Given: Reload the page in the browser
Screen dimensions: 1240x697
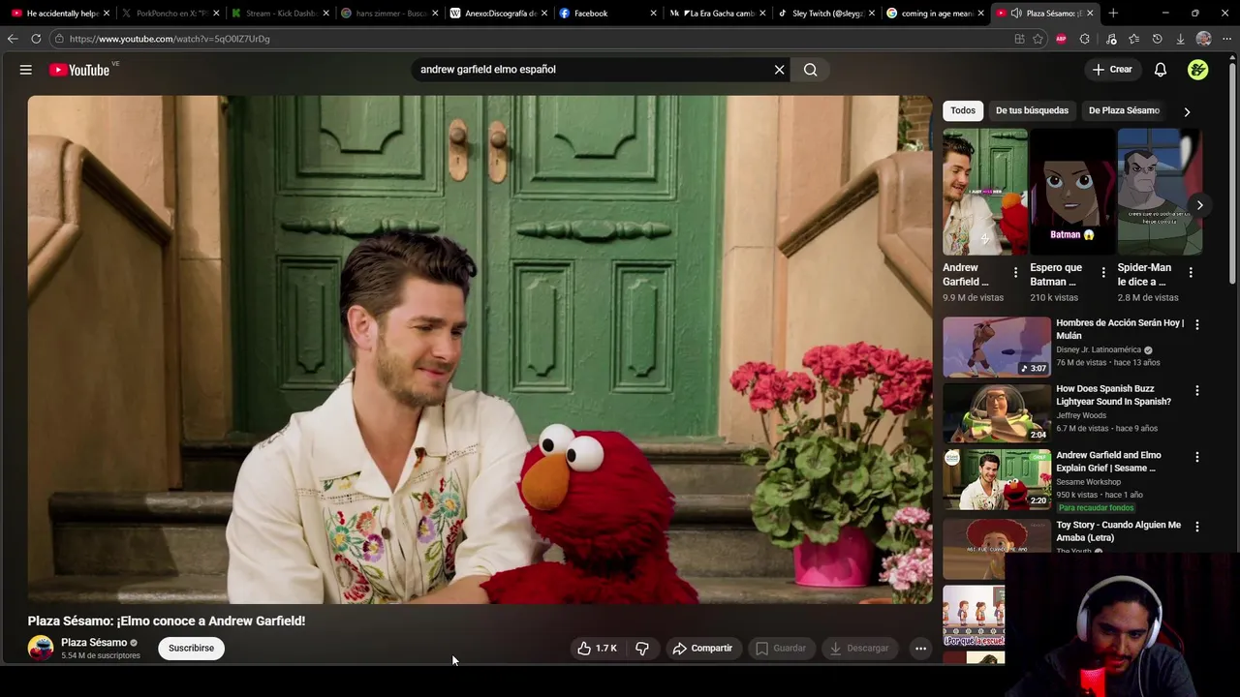Looking at the screenshot, I should coord(36,39).
